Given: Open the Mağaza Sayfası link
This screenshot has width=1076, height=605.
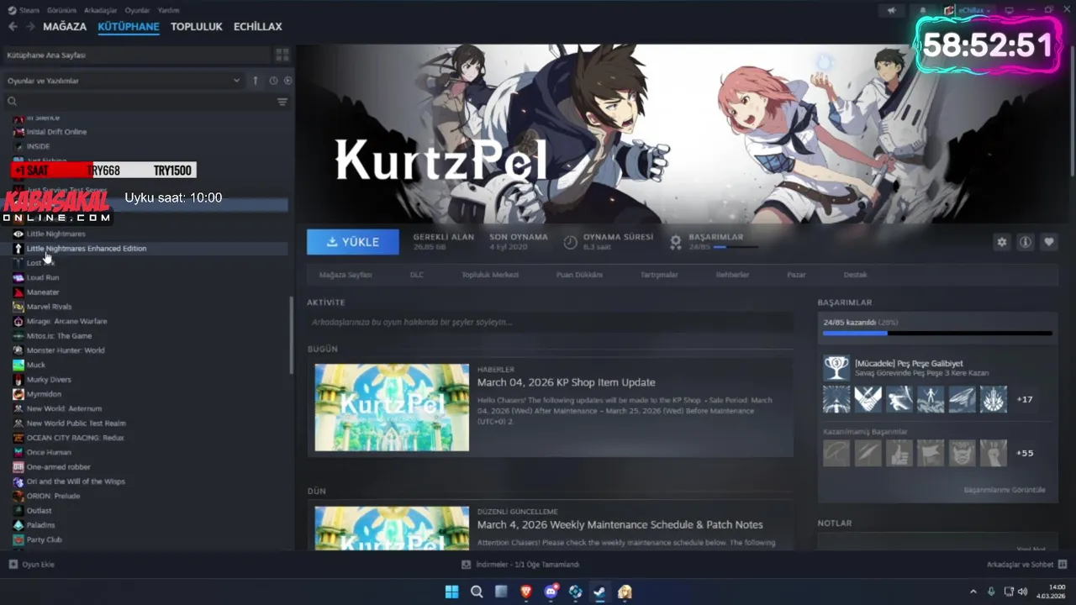Looking at the screenshot, I should click(345, 275).
